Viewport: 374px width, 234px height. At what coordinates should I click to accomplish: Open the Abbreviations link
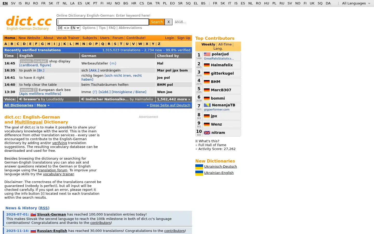130,28
